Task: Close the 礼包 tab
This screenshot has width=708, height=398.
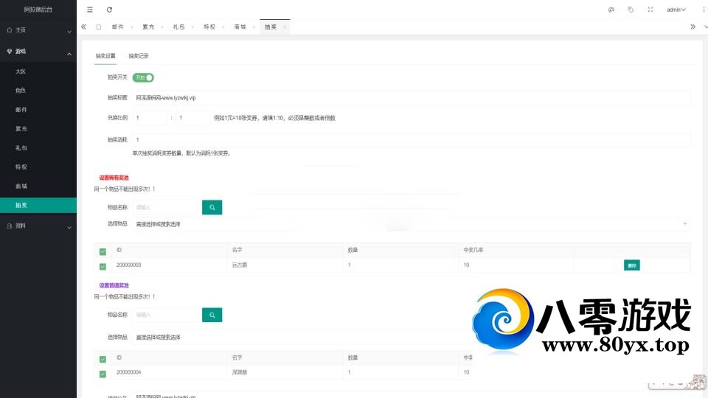Action: (192, 27)
